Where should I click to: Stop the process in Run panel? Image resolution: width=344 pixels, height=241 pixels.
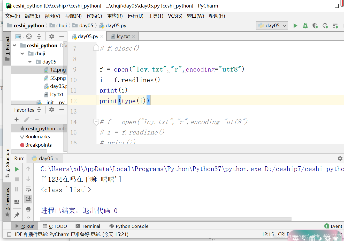[x=17, y=179]
